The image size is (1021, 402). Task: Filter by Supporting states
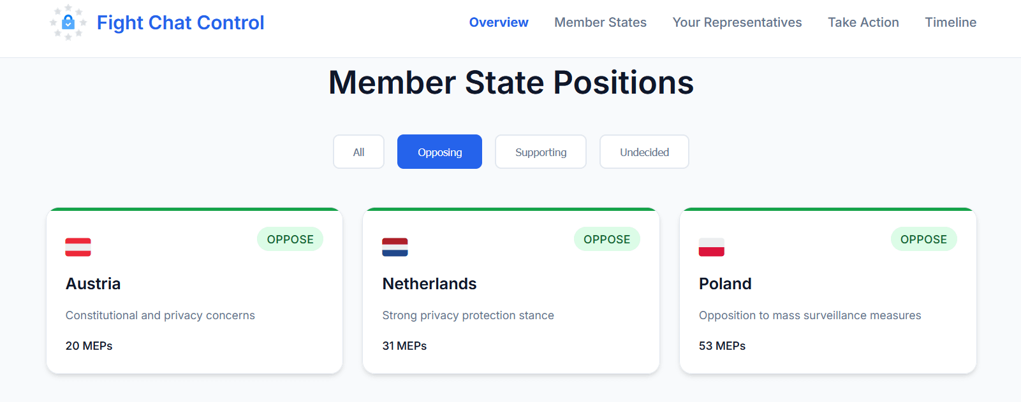pos(541,152)
